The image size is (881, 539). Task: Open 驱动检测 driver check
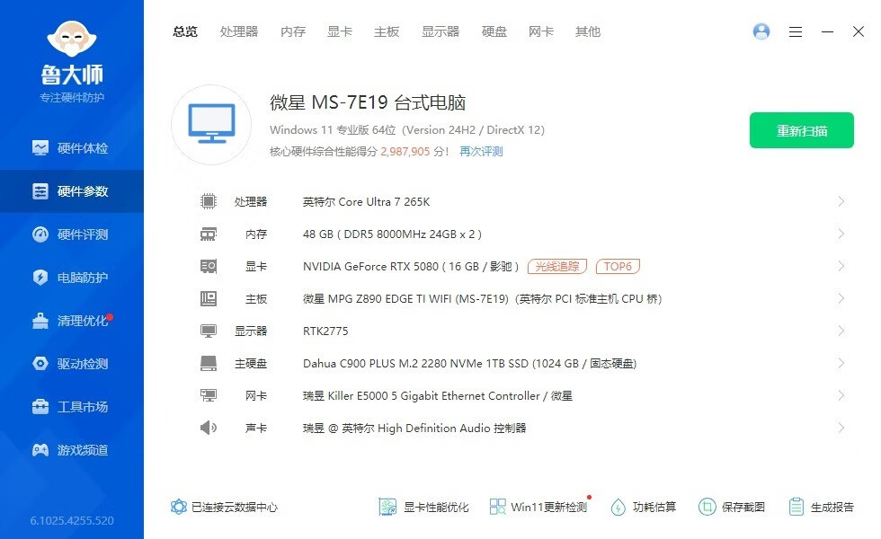tap(71, 364)
